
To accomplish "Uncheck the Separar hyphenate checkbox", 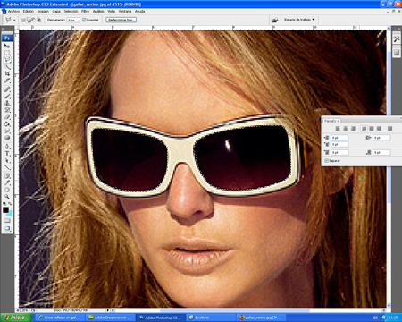I will [x=327, y=161].
